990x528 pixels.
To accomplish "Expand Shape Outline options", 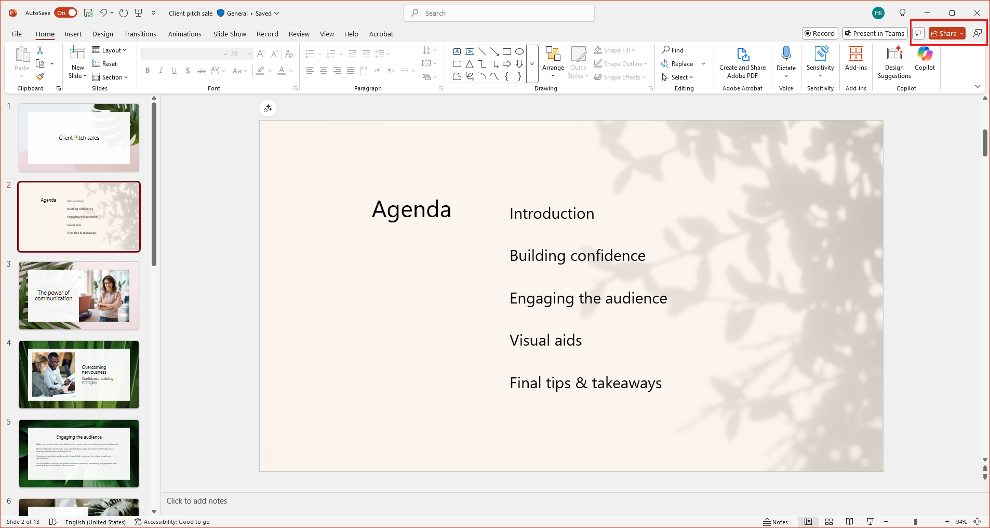I will click(621, 63).
